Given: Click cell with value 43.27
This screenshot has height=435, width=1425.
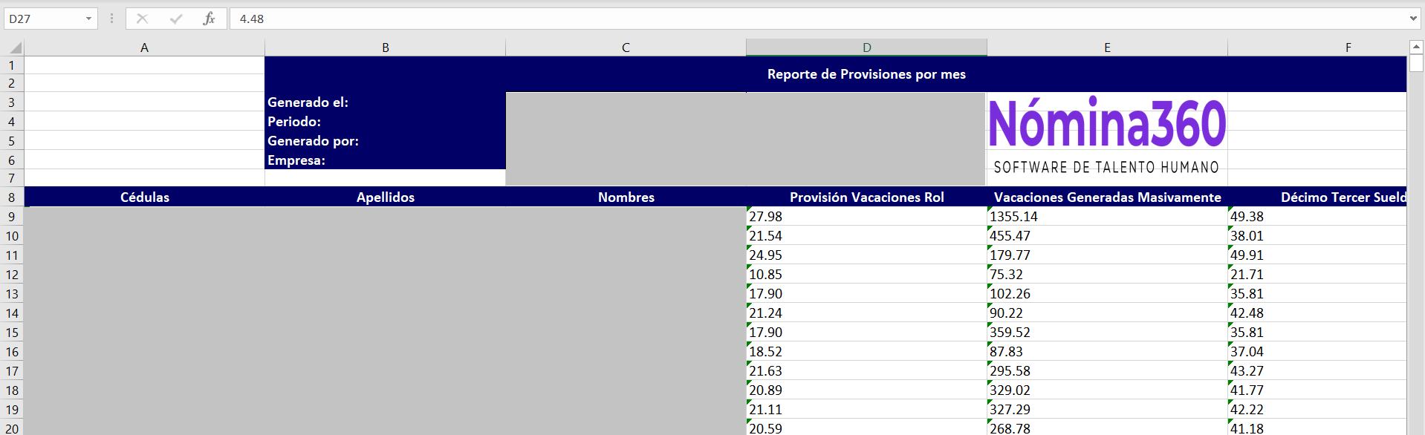Looking at the screenshot, I should click(x=1317, y=371).
